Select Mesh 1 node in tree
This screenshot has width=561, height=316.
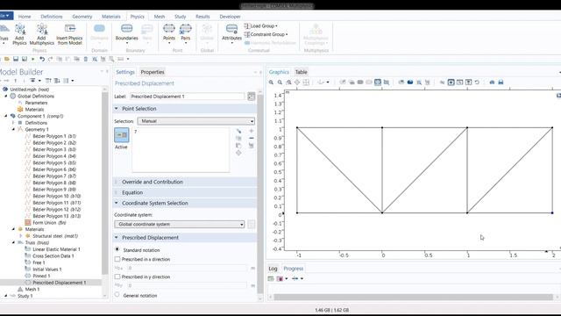click(32, 289)
